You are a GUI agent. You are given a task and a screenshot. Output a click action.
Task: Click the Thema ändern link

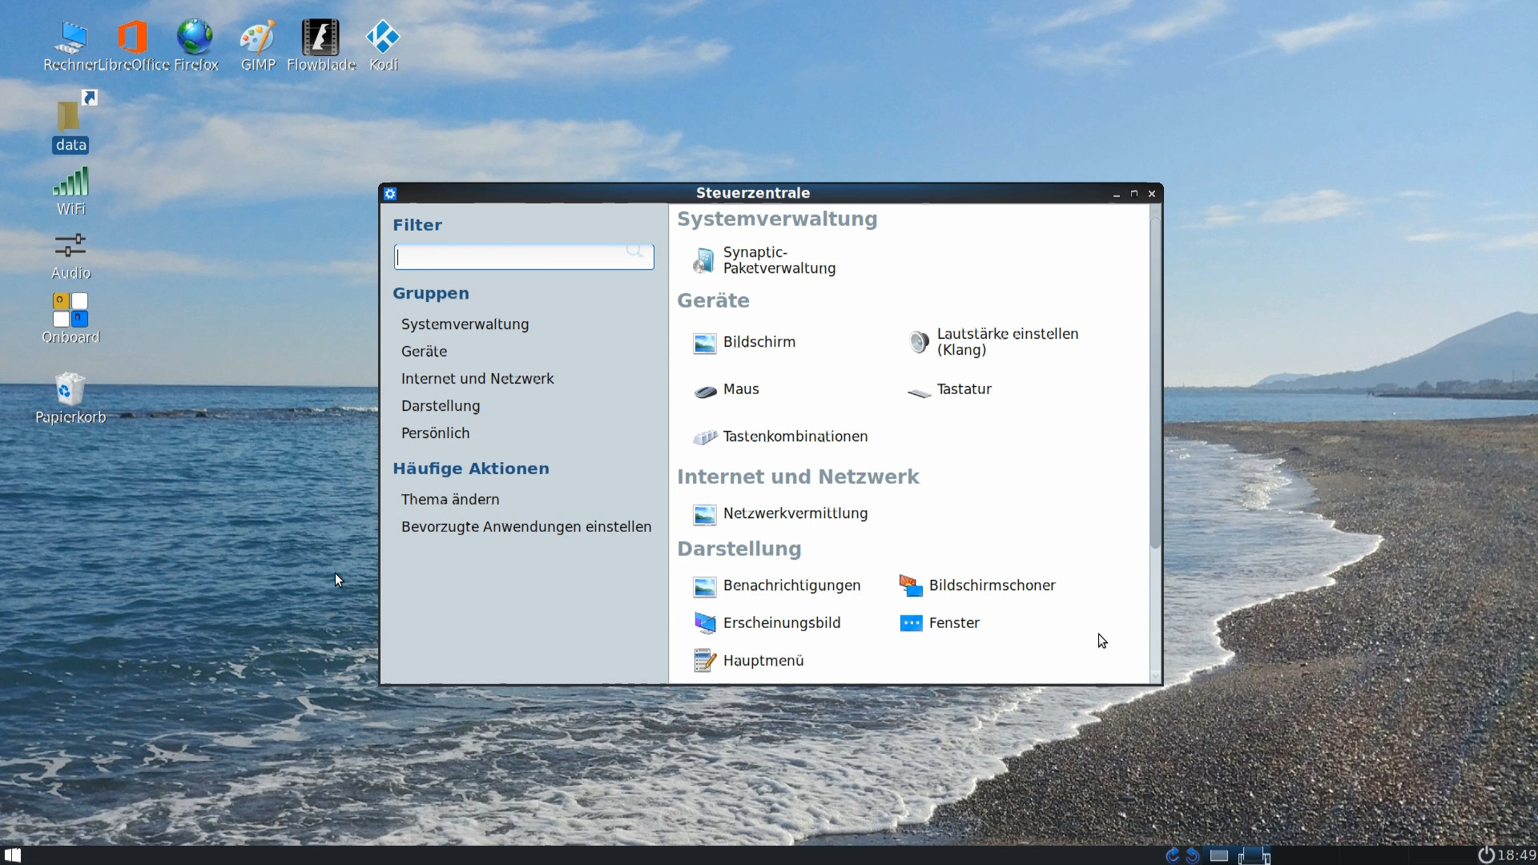(449, 500)
